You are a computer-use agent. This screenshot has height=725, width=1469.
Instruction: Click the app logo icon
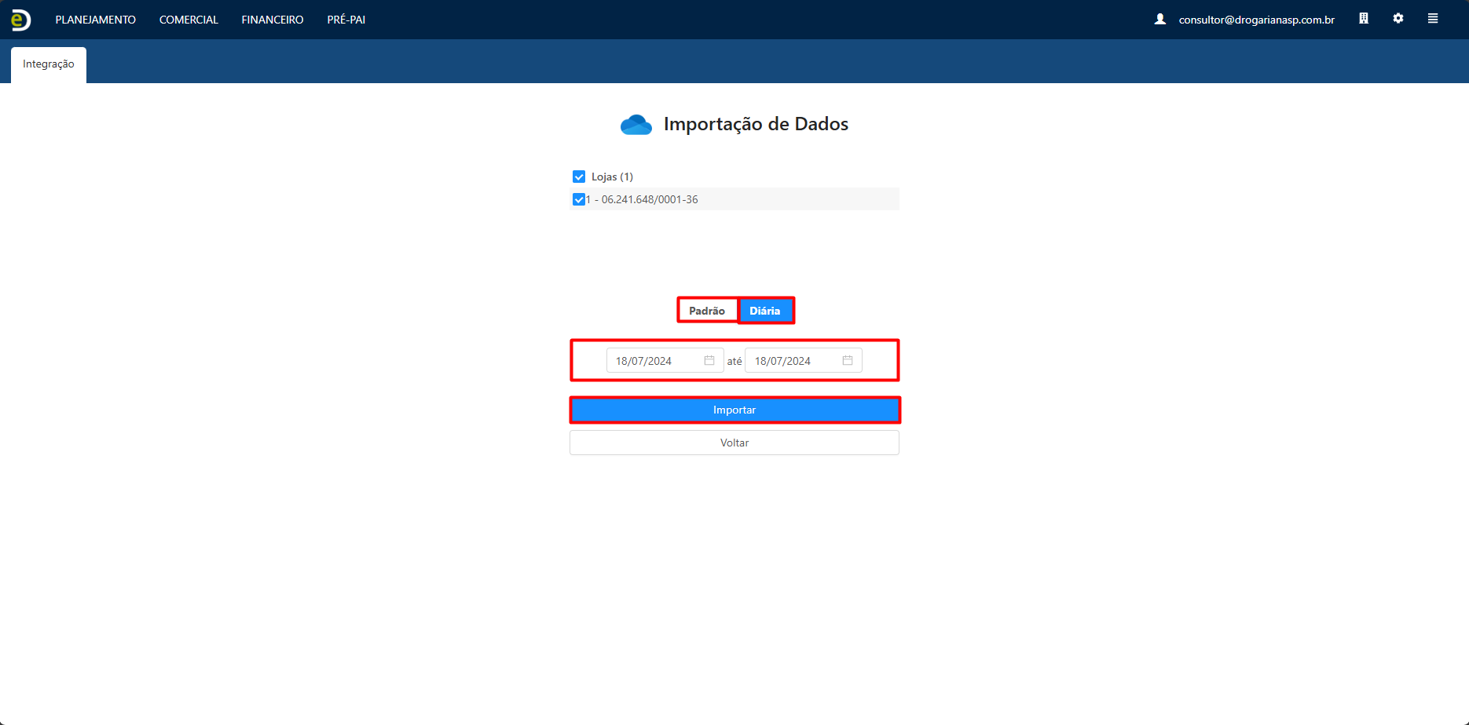tap(20, 20)
